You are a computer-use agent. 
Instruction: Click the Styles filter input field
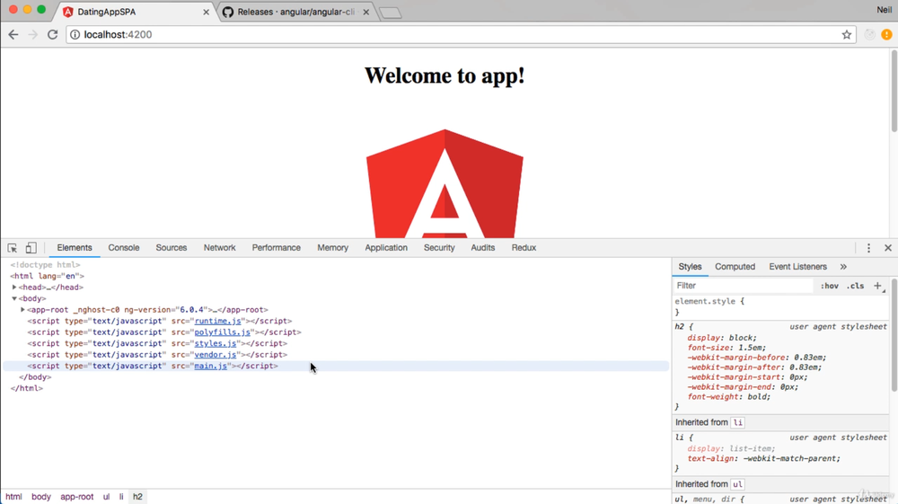tap(744, 286)
